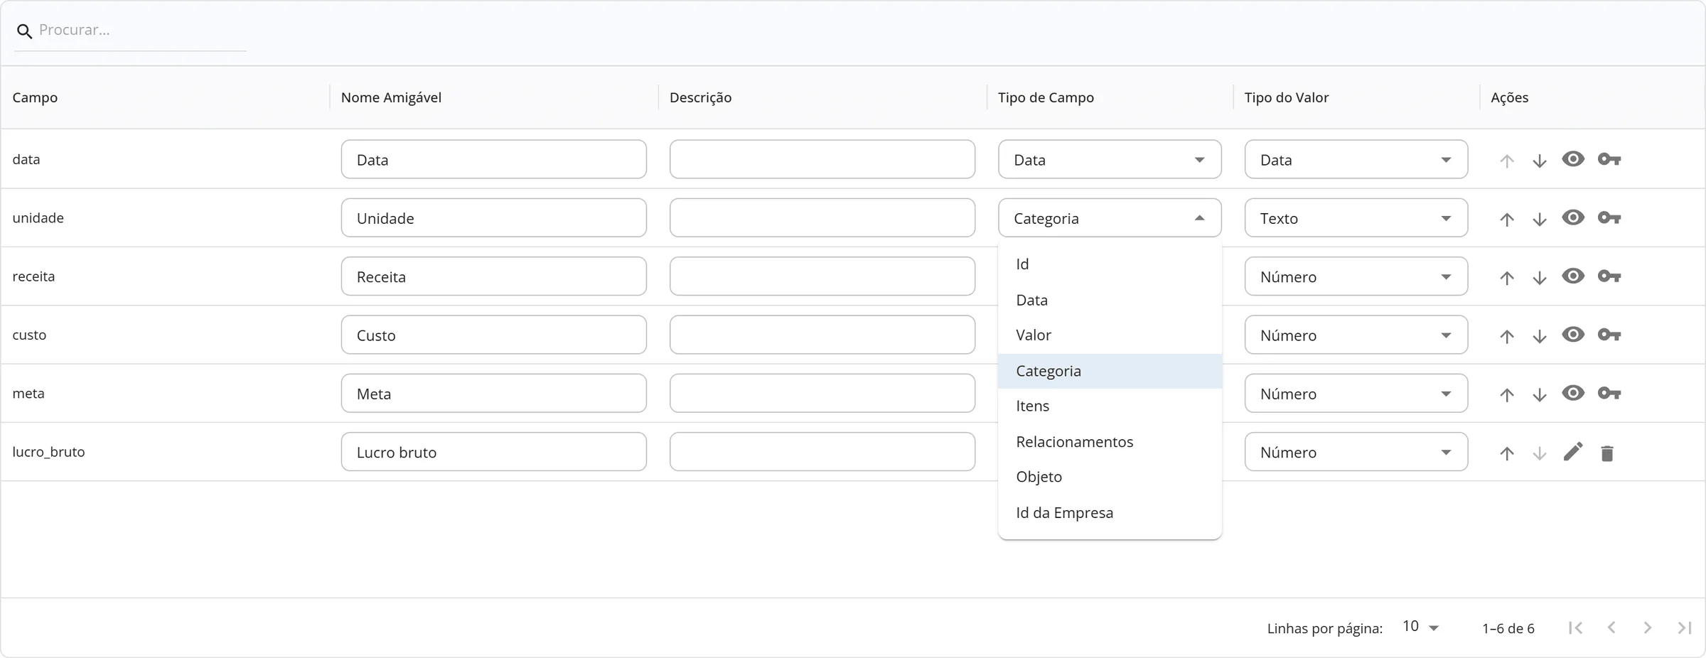Screen dimensions: 1706x658
Task: Move unidade row up
Action: point(1507,219)
